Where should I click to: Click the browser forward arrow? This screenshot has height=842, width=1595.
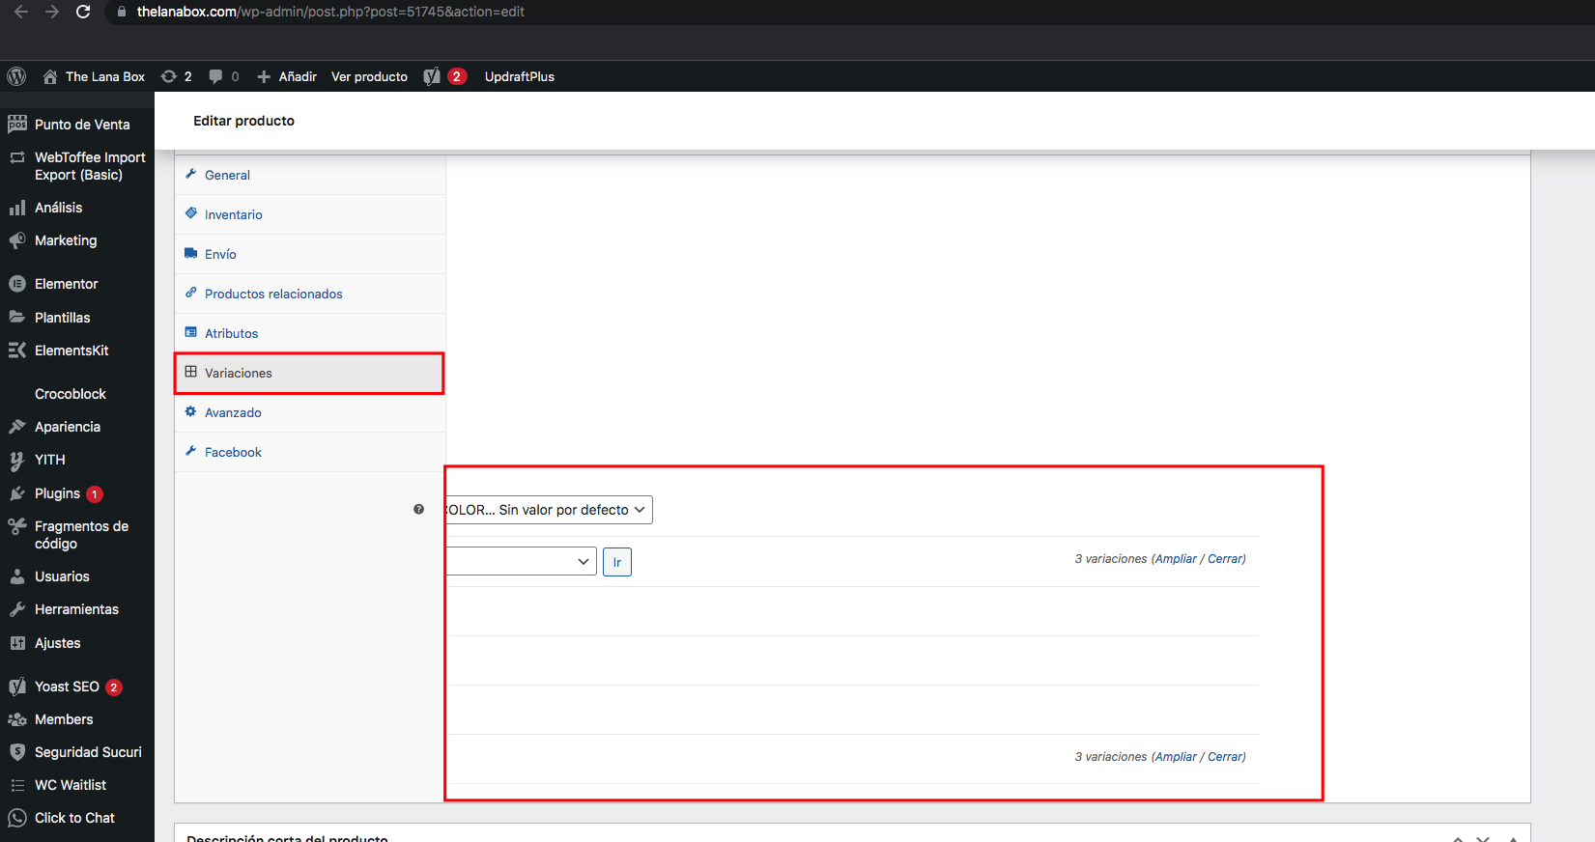(52, 12)
